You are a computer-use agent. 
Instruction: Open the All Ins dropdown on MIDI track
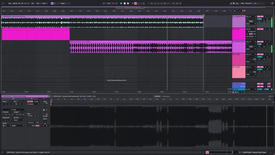pyautogui.click(x=251, y=29)
